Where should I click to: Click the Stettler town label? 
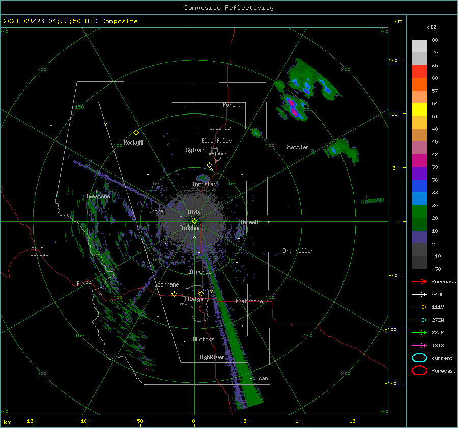(297, 147)
